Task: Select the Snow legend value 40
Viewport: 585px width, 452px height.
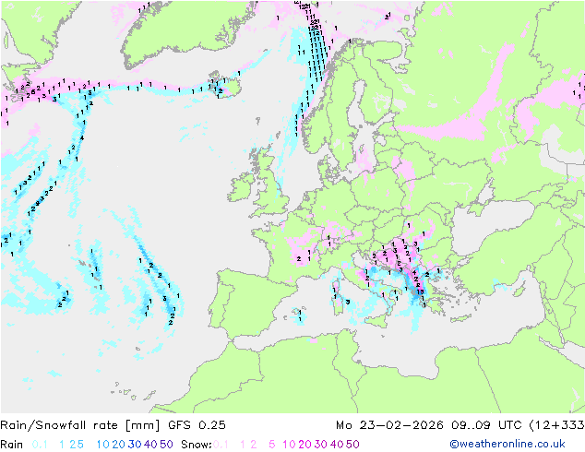Action: click(x=337, y=445)
